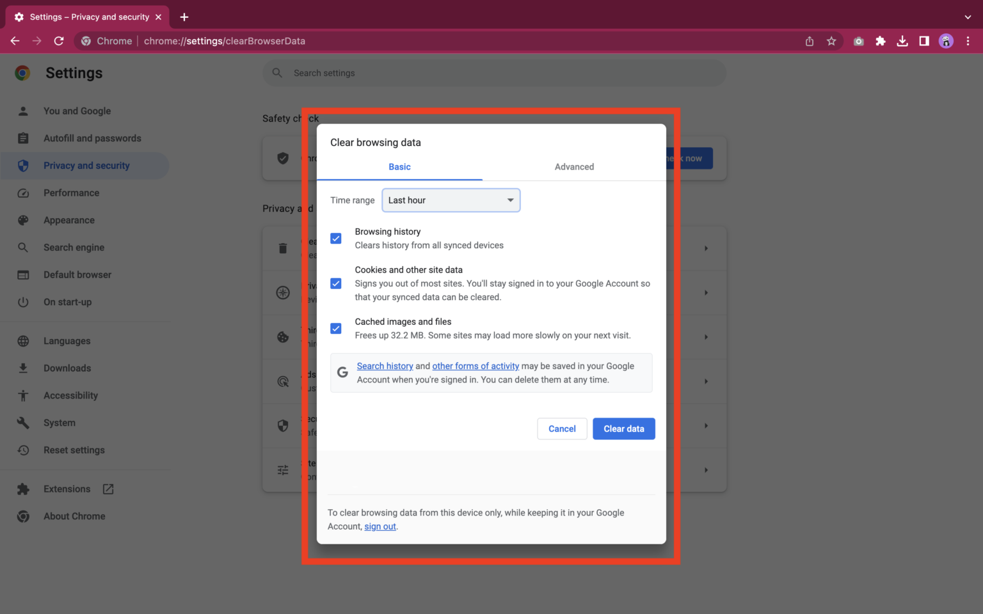Click the sign out link
This screenshot has width=983, height=614.
pos(380,526)
